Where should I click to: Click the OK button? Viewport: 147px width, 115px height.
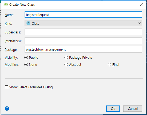click(113, 108)
